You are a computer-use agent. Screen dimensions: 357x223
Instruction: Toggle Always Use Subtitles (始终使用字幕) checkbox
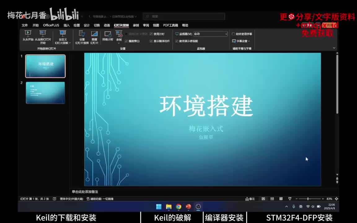[233, 34]
